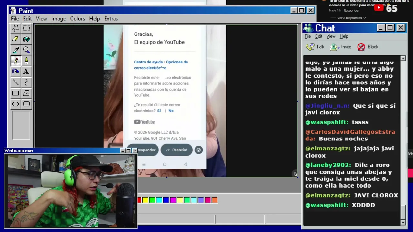Pick the Eraser tool in Paint
Screen dimensions: 413x232
point(15,39)
